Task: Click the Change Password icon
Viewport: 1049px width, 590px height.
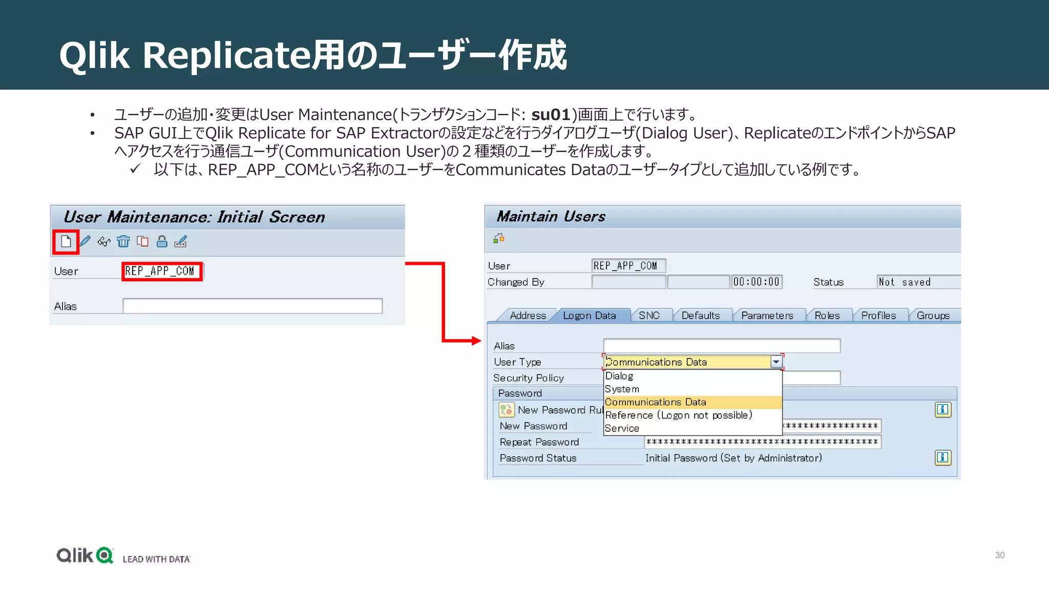Action: click(x=181, y=241)
